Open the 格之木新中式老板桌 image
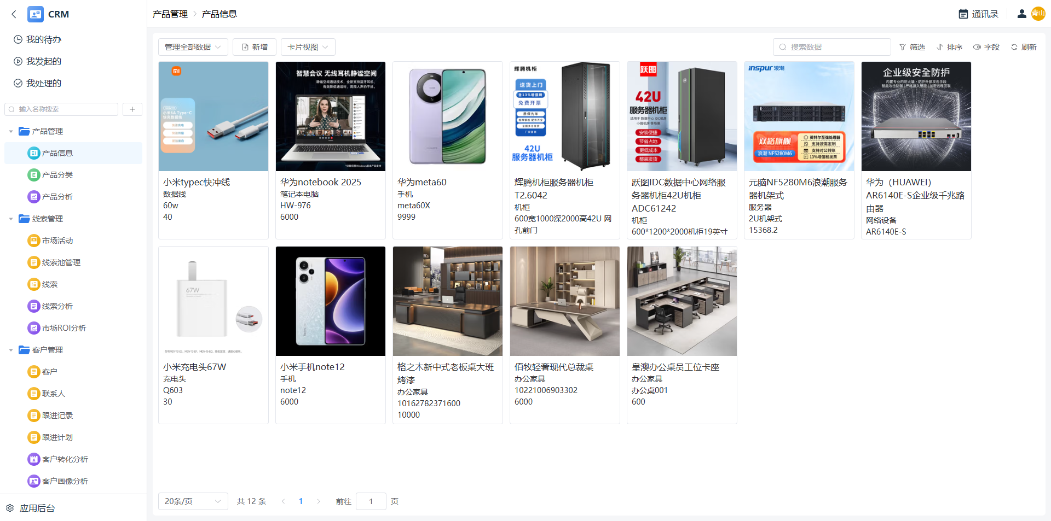This screenshot has height=521, width=1051. pos(448,301)
